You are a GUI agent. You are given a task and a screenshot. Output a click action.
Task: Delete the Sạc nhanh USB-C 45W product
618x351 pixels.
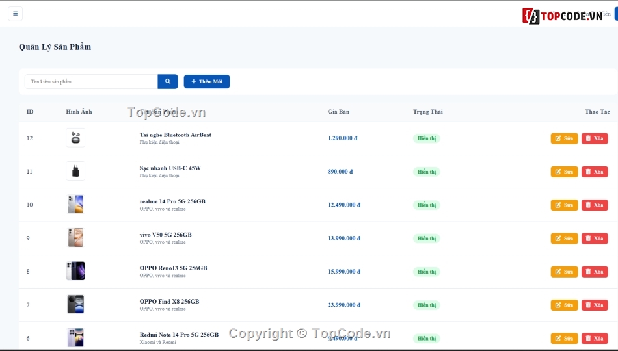coord(595,172)
